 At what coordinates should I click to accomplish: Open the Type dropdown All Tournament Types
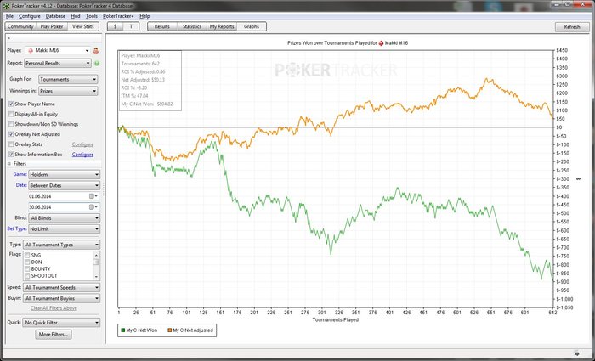tap(61, 245)
